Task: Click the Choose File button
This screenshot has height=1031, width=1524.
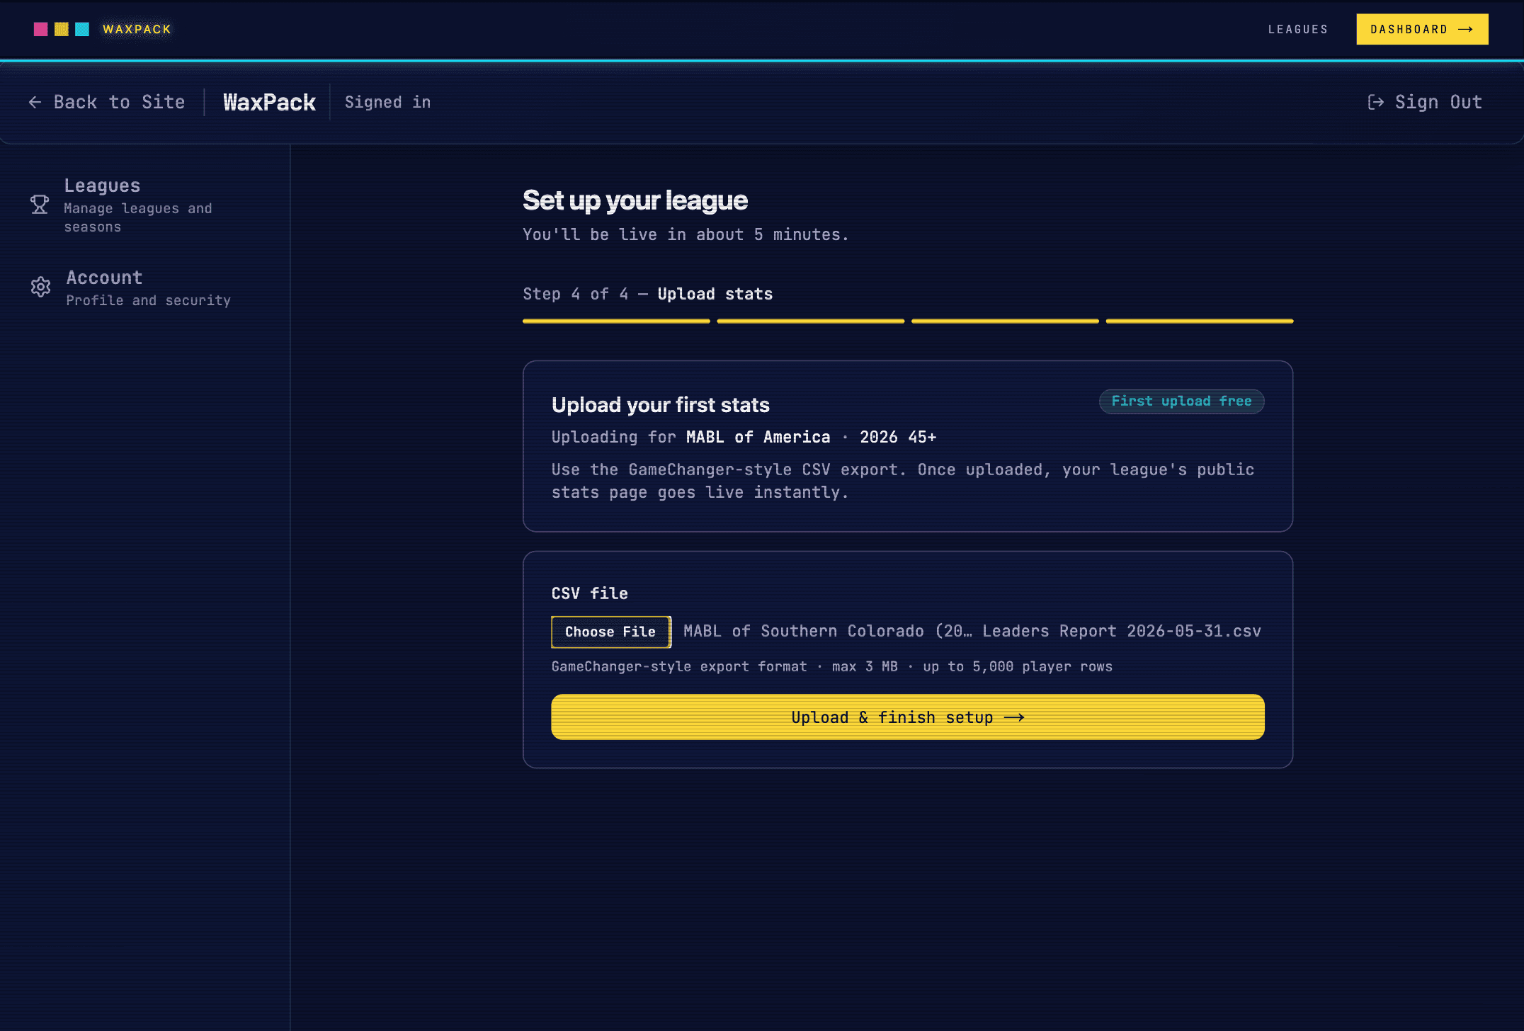Action: point(610,632)
